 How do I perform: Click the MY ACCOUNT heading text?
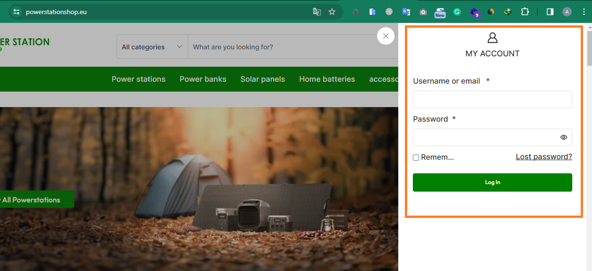[492, 54]
